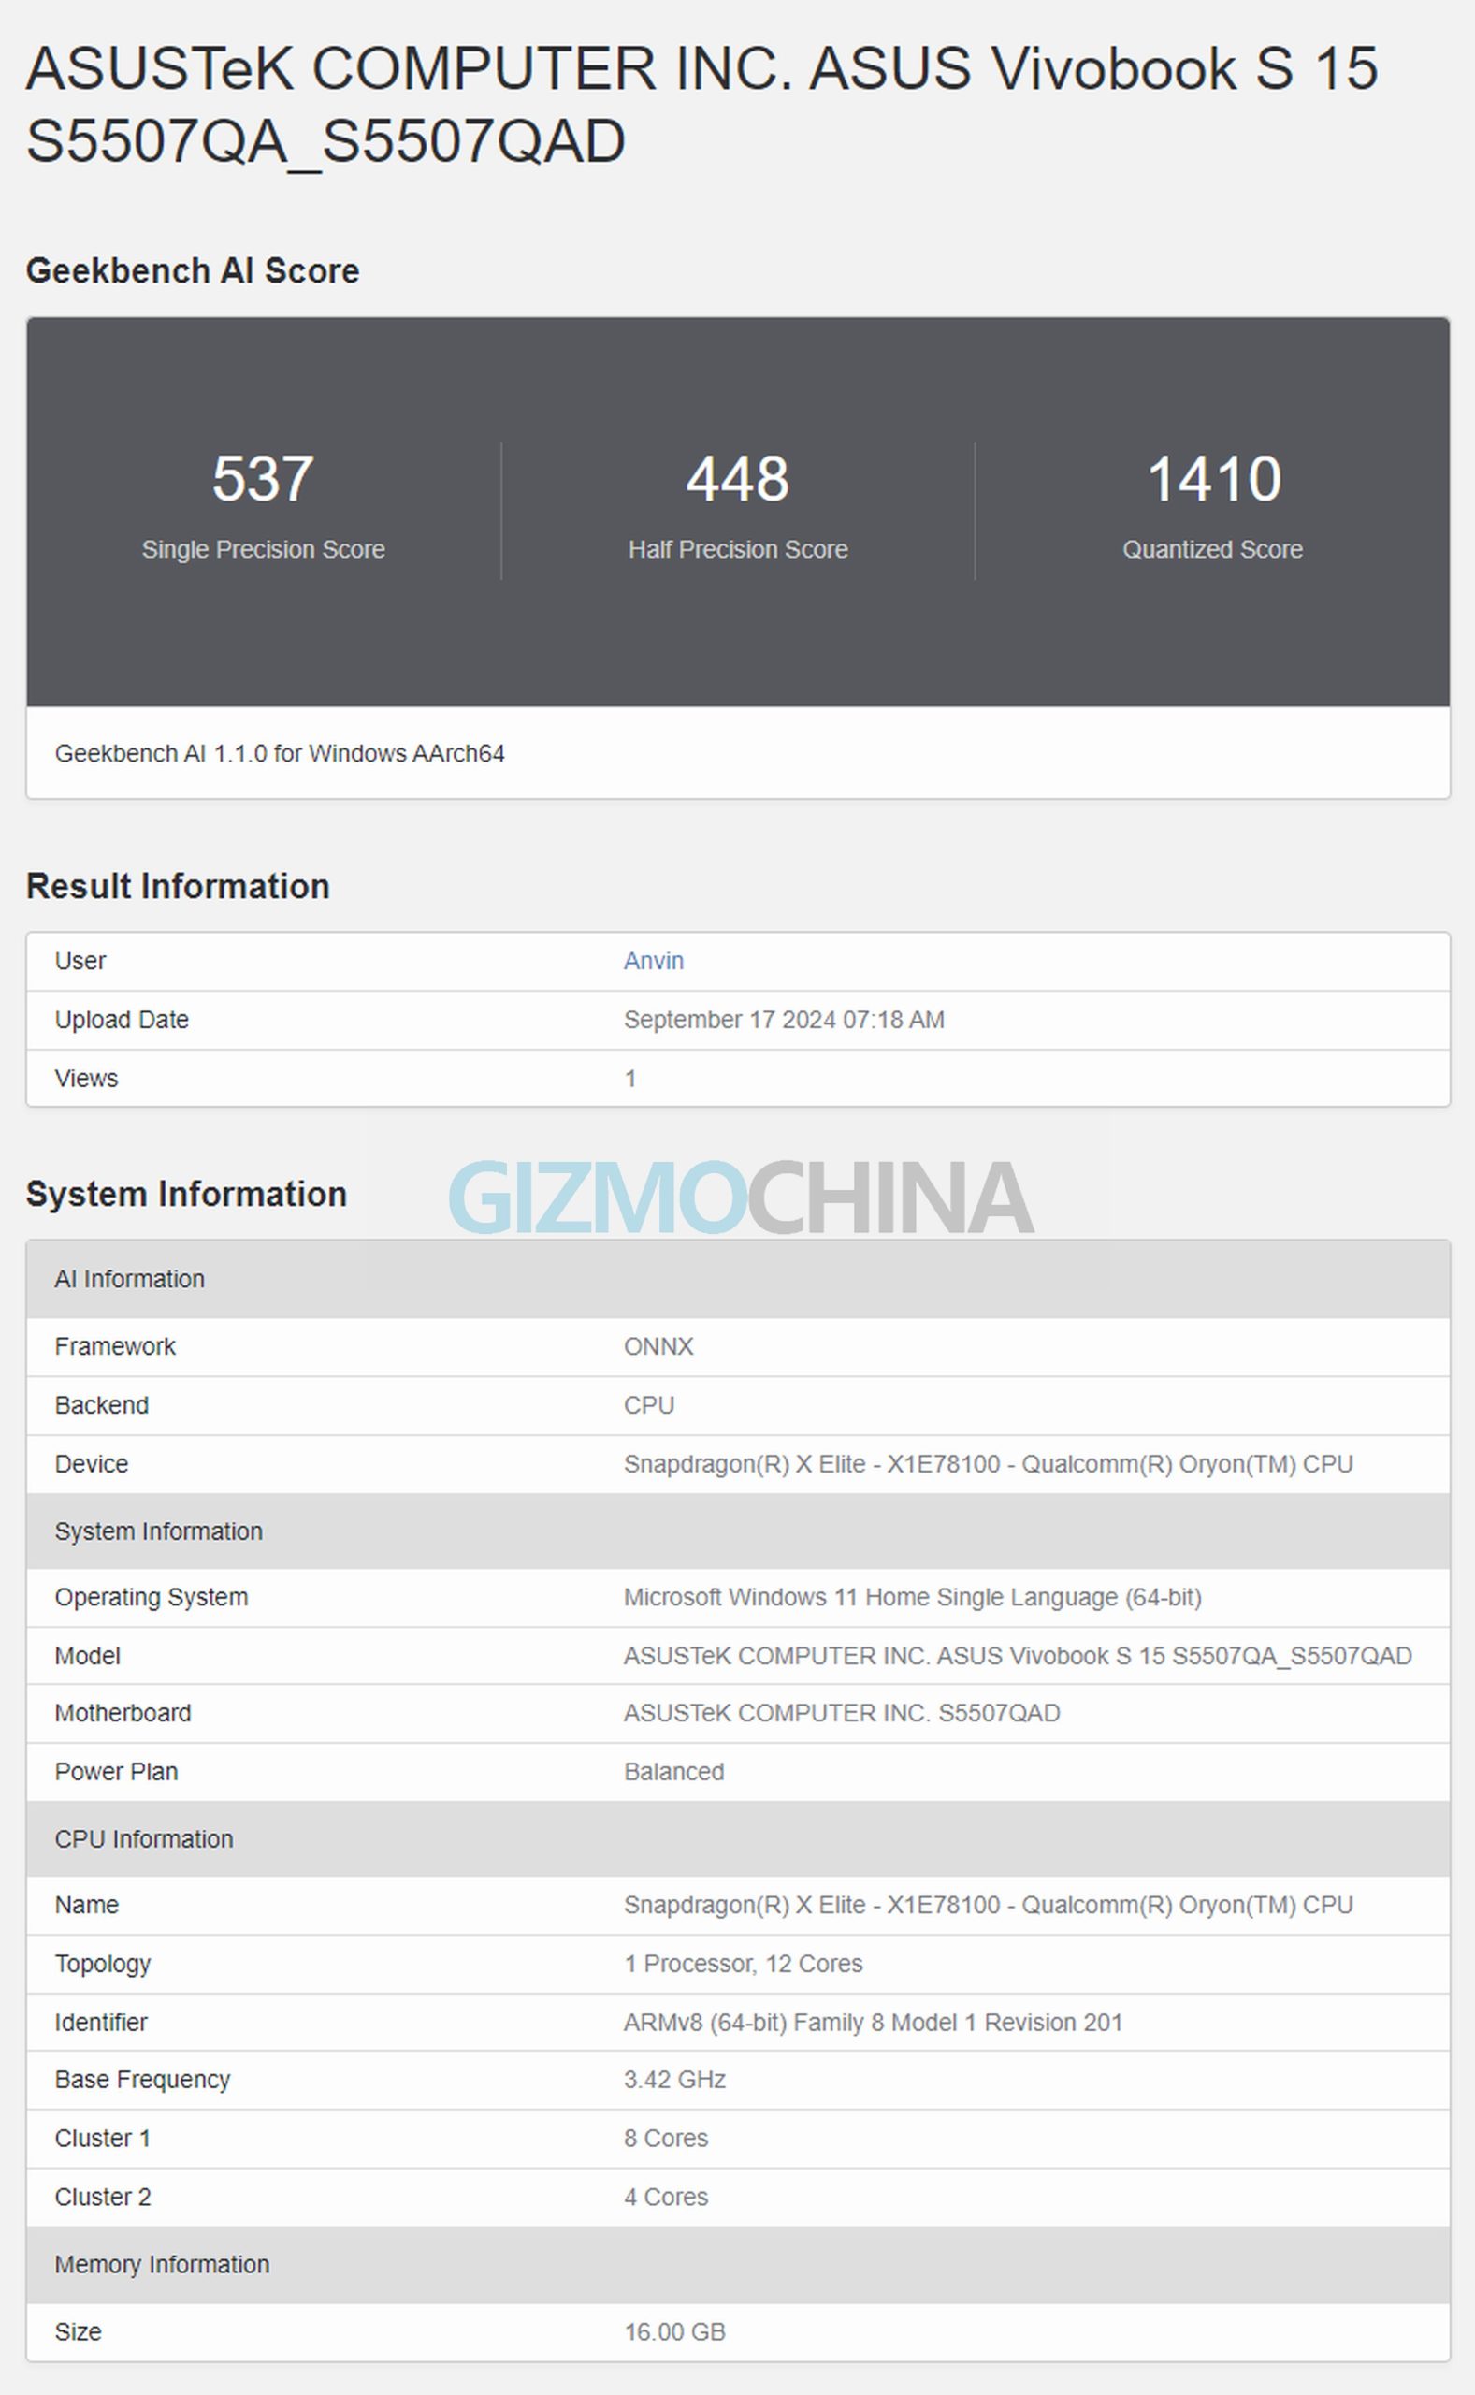
Task: Select 1 Processor, 12 Cores value
Action: tap(744, 1963)
